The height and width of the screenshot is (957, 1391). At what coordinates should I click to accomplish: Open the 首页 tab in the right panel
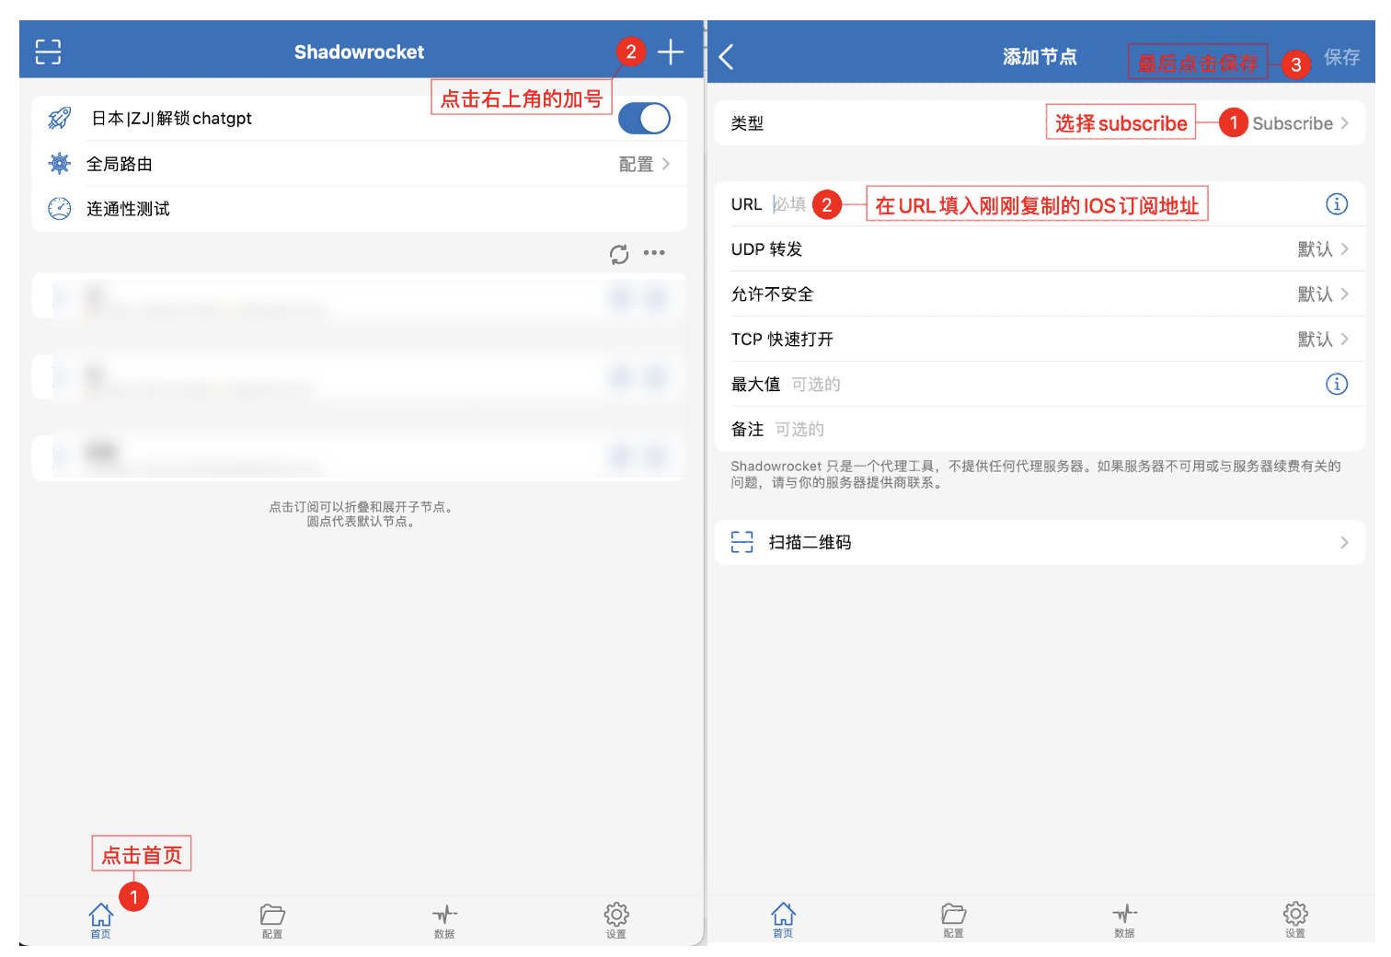783,919
